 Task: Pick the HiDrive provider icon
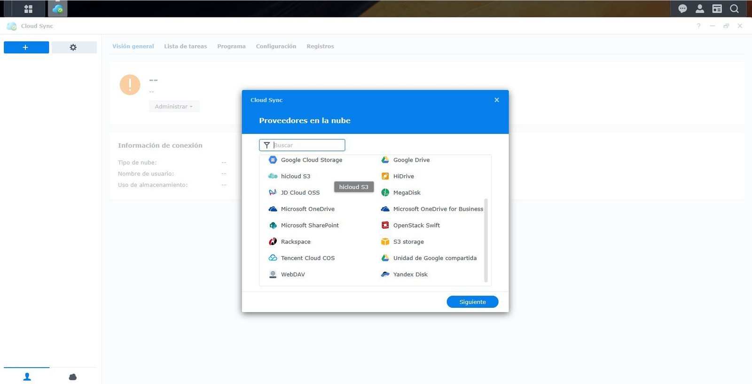coord(385,176)
